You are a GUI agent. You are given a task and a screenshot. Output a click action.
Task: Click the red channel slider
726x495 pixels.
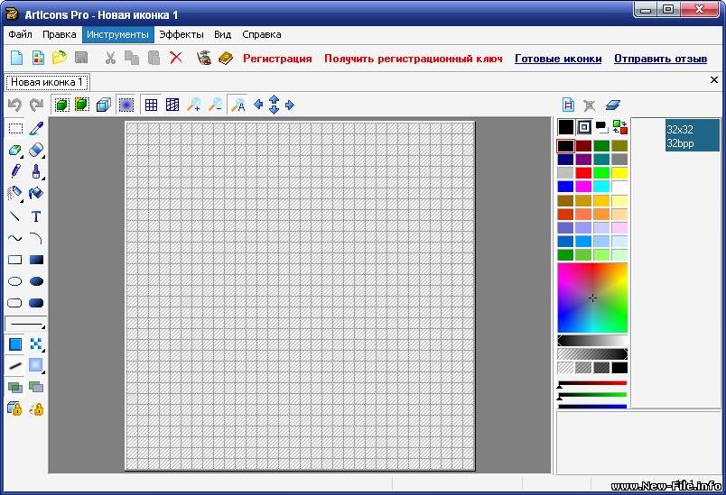coord(592,383)
